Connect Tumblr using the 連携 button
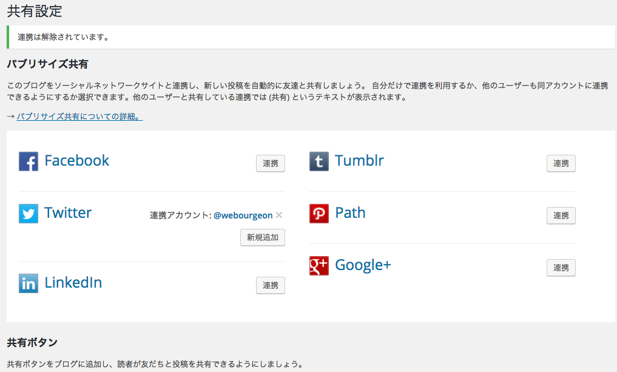This screenshot has height=372, width=617. pyautogui.click(x=561, y=163)
